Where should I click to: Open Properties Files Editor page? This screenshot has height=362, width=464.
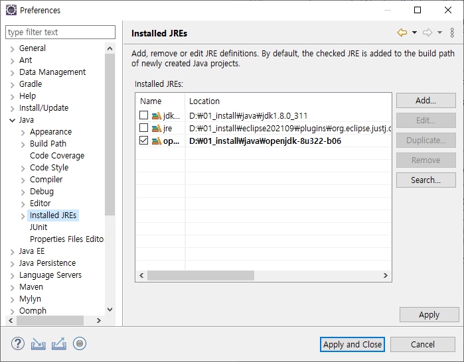[67, 239]
